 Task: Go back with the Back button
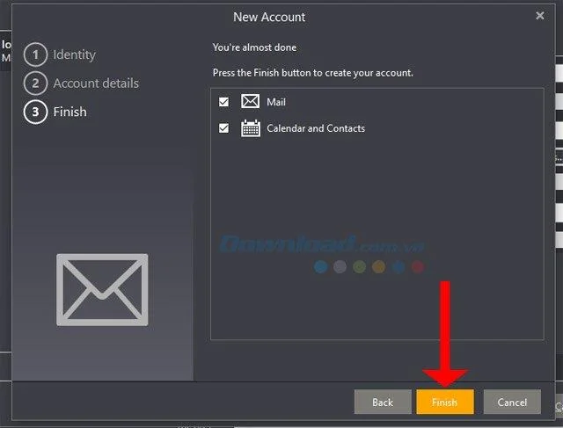point(383,402)
